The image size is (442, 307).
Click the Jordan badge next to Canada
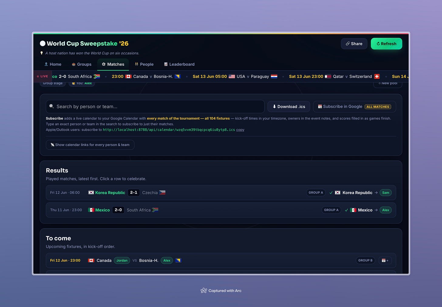click(x=122, y=260)
